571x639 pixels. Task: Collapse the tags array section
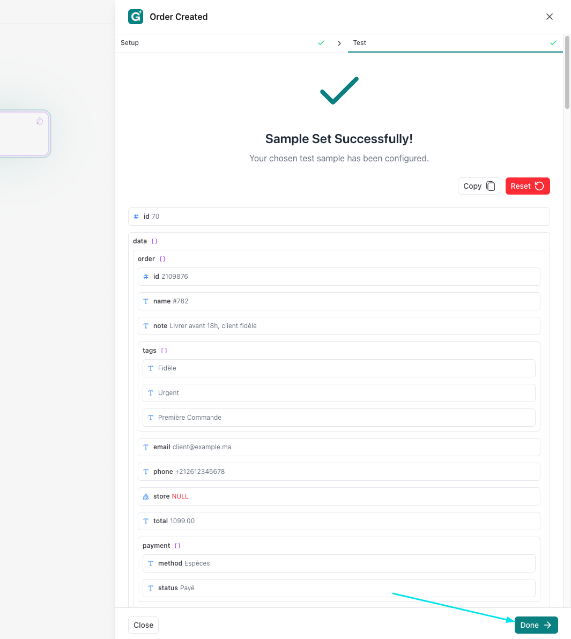click(x=150, y=351)
